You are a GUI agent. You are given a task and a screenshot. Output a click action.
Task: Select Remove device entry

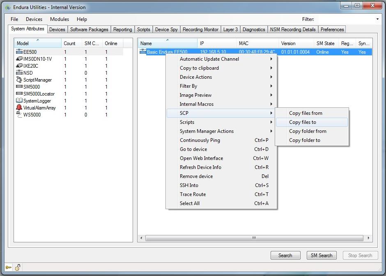point(222,176)
